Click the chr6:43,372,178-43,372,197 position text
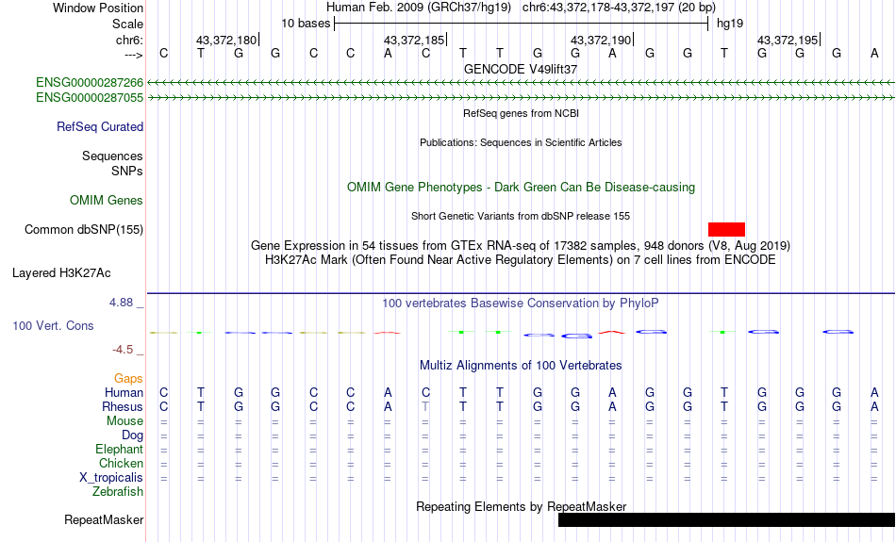 pos(619,8)
